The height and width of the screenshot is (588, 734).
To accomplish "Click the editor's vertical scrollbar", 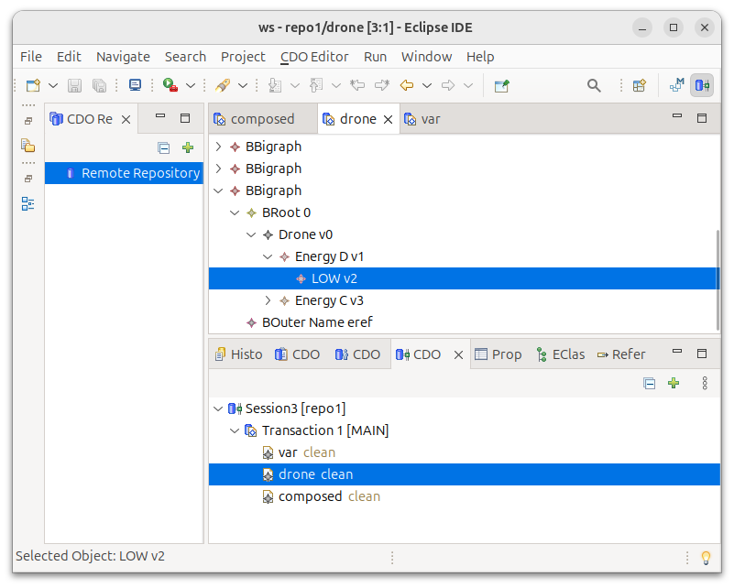I will [x=717, y=275].
